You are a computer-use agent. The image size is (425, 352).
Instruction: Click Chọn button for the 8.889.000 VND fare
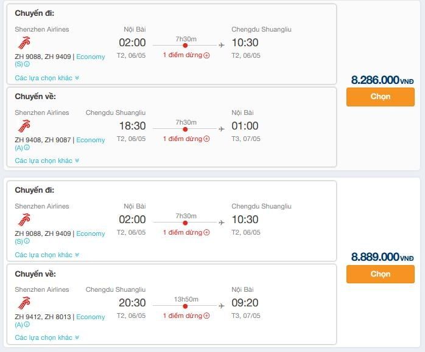point(380,274)
